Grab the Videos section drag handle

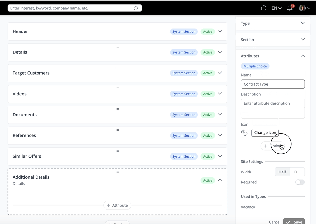pos(117,88)
